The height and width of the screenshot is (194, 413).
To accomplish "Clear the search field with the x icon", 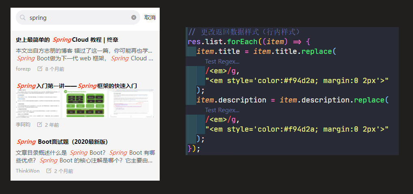I will 134,17.
